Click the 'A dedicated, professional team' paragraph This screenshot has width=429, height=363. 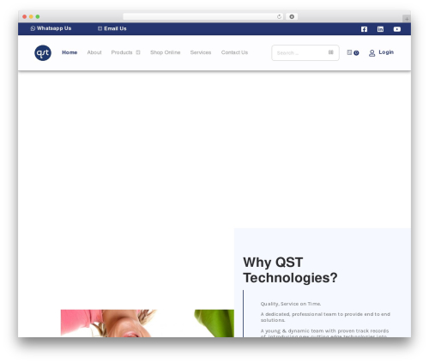[x=325, y=317]
